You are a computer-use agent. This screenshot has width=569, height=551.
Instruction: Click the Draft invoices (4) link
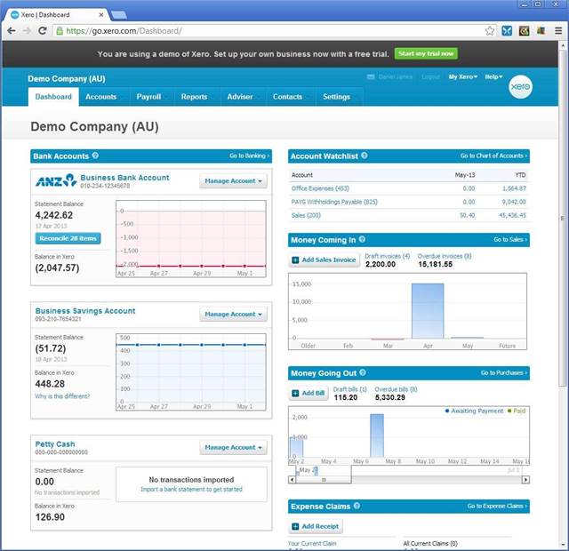[x=388, y=256]
